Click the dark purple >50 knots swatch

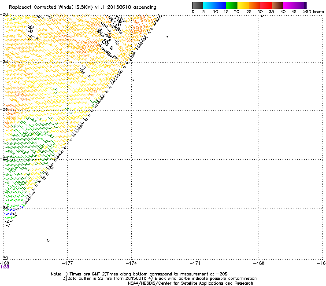(305, 5)
